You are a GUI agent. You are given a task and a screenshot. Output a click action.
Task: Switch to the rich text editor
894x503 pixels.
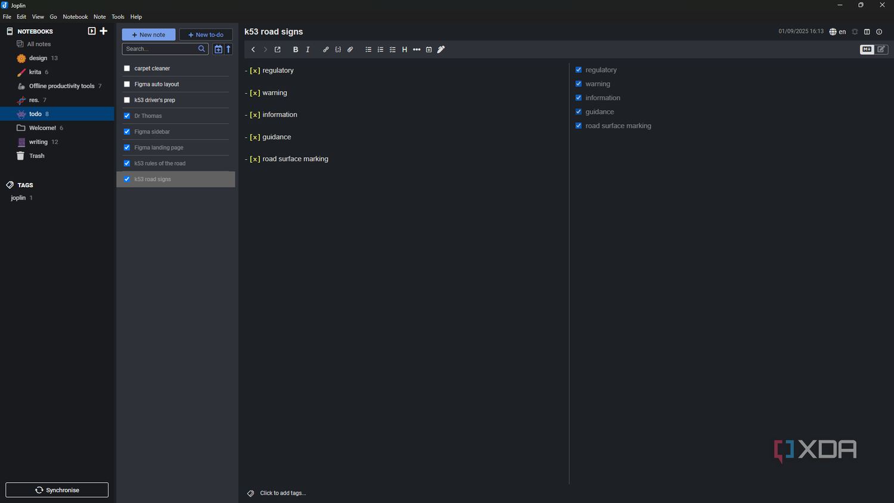click(x=881, y=49)
